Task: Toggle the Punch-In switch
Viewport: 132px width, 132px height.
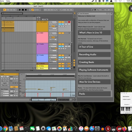Action: [x=55, y=10]
